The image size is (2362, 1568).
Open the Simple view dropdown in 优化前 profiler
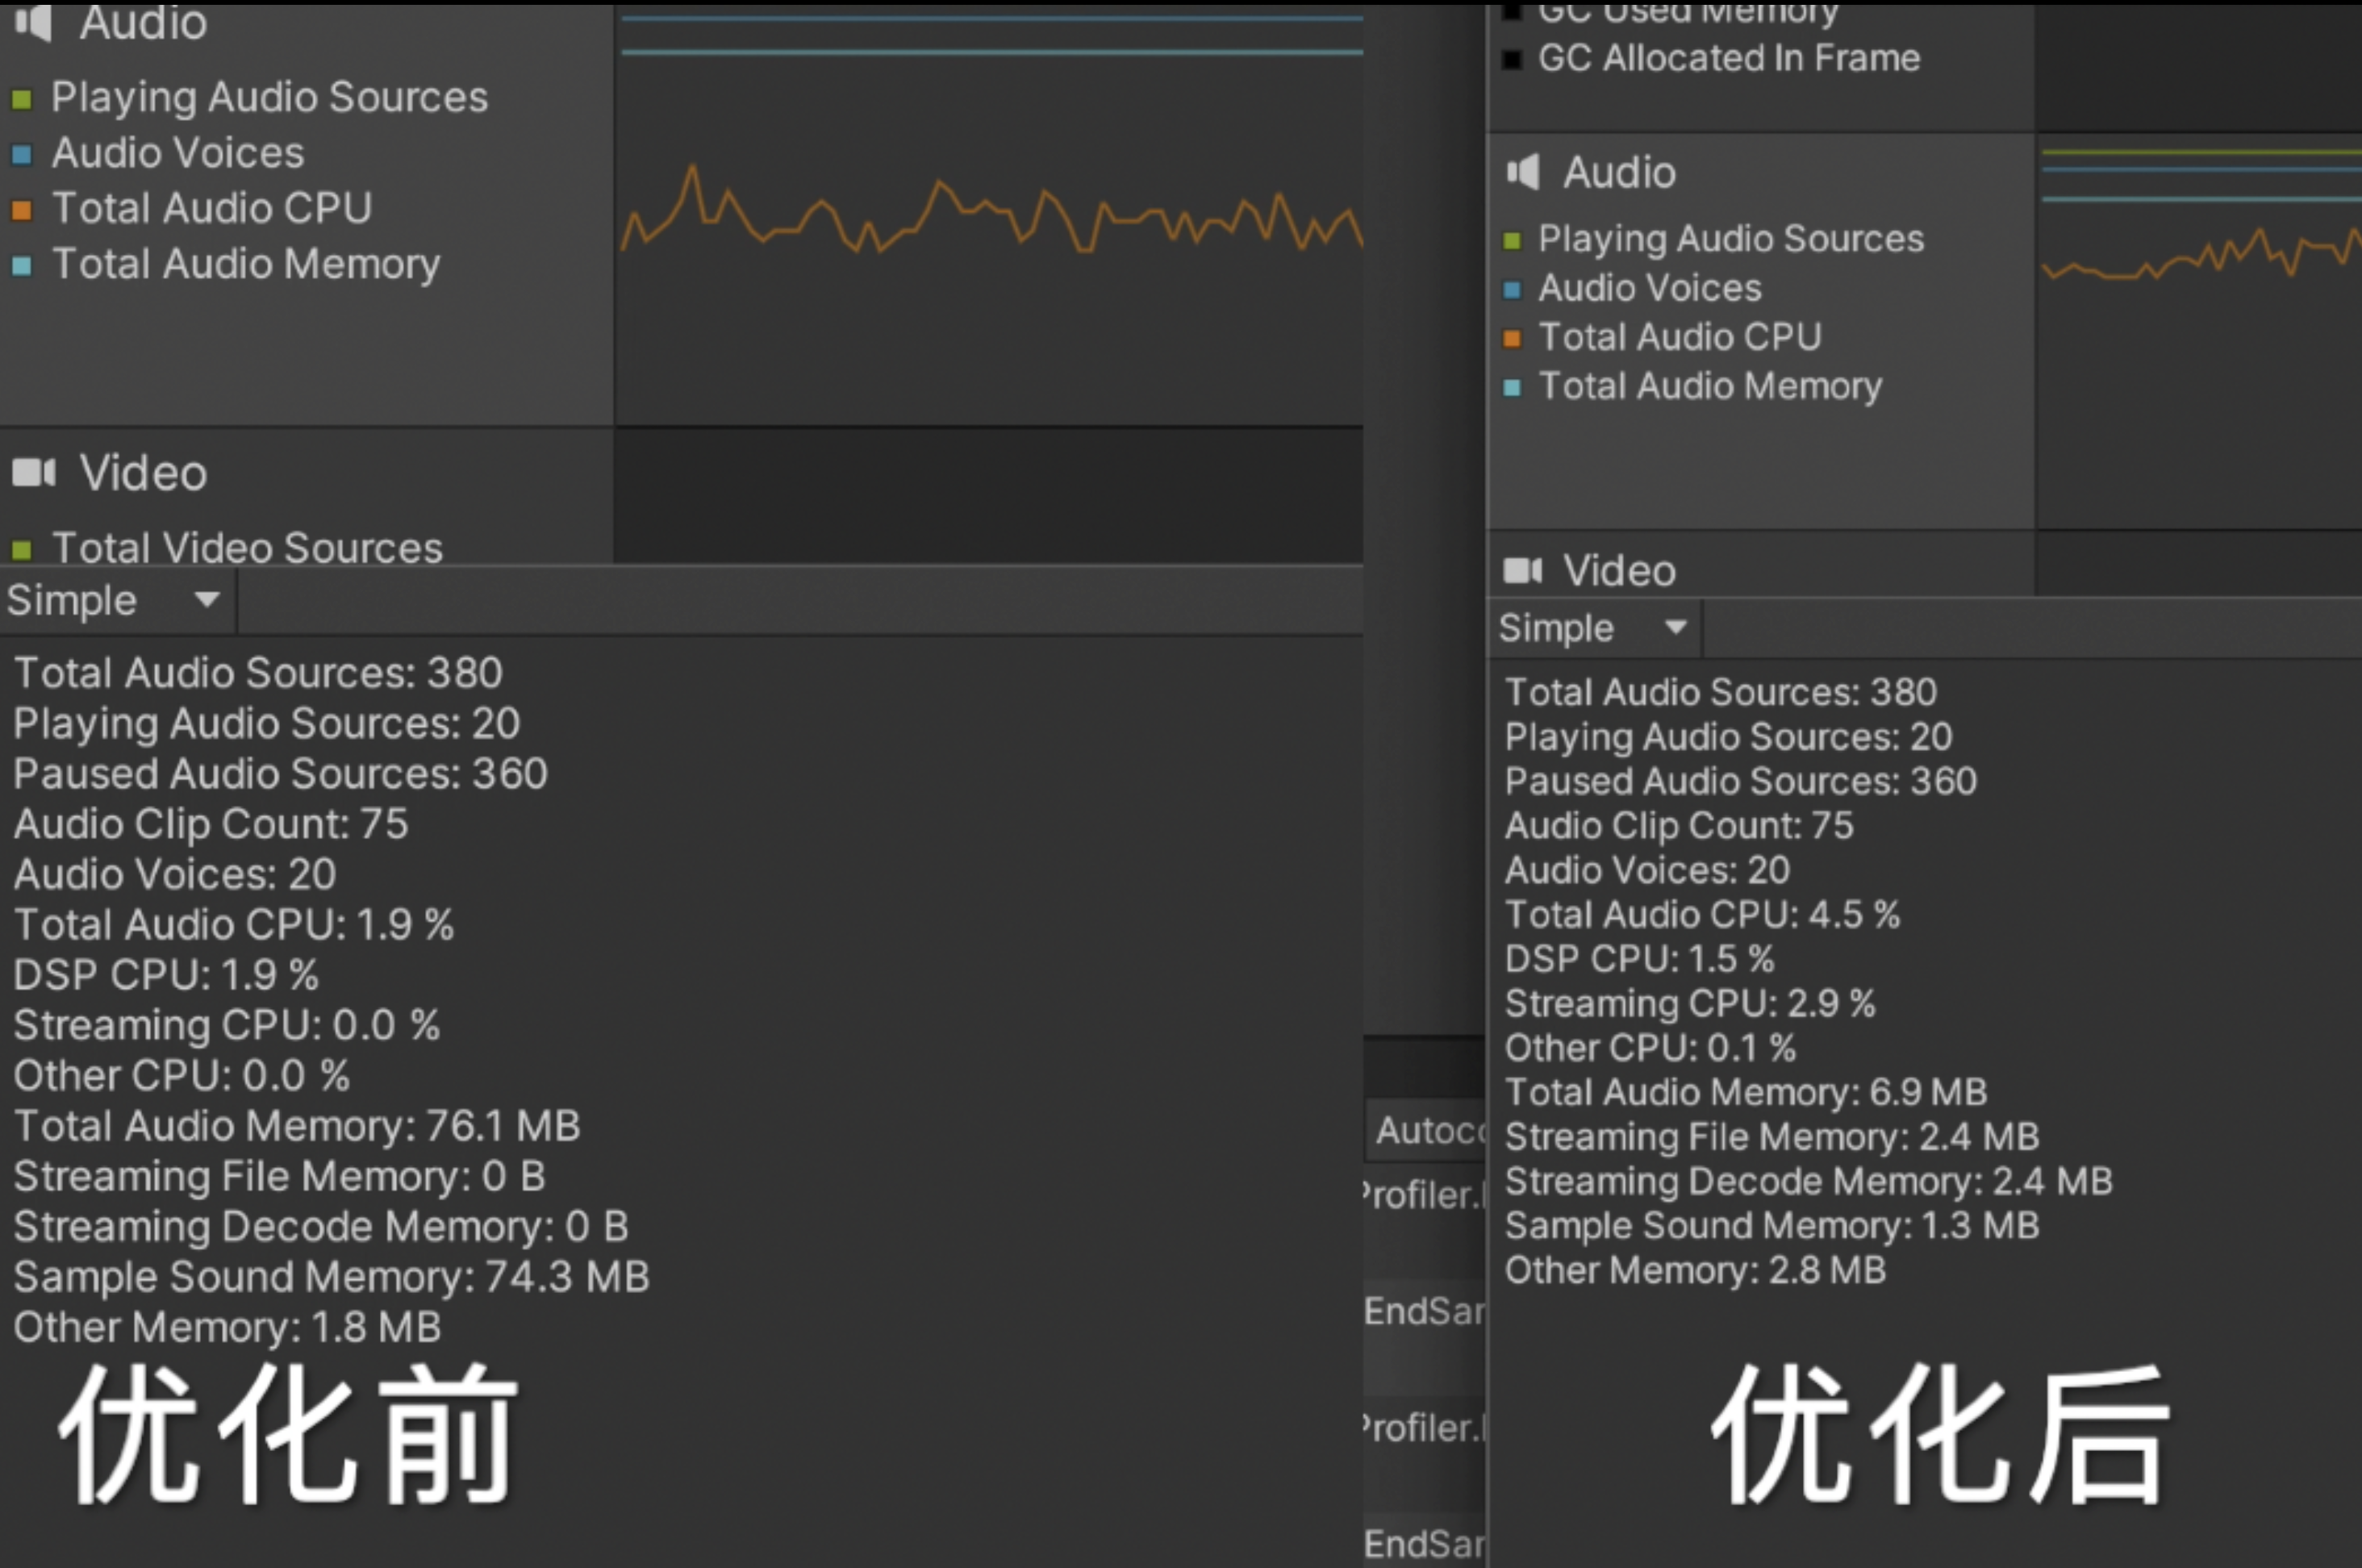(x=117, y=600)
